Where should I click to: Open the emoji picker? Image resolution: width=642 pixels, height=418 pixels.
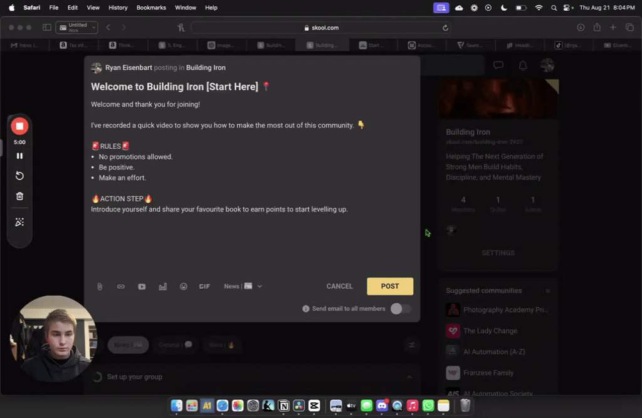coord(184,286)
